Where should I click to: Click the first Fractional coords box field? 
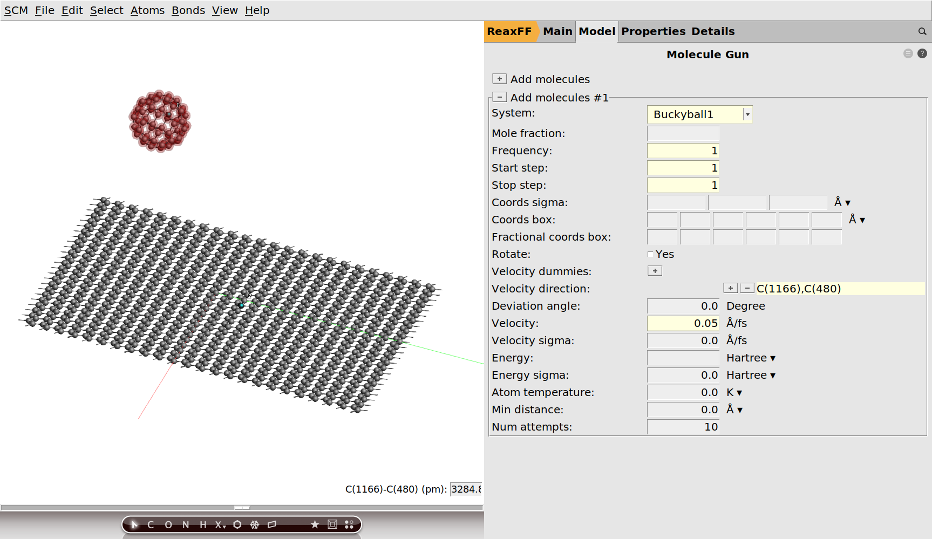(662, 237)
